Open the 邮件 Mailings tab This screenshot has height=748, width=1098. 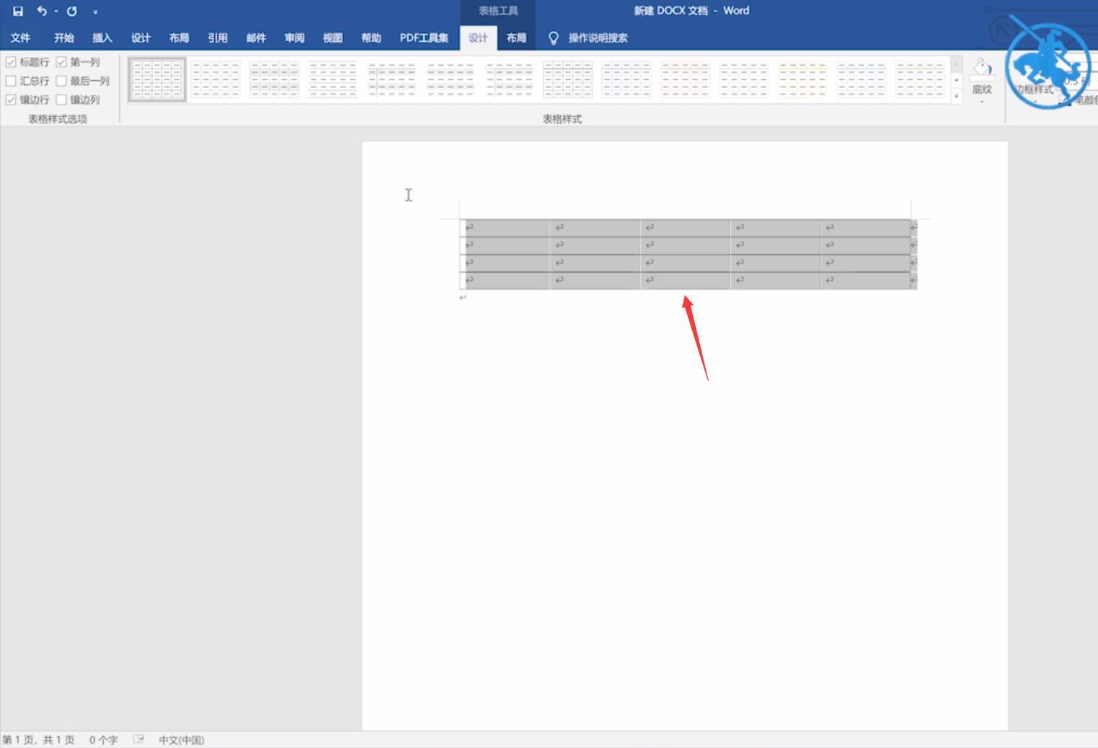(x=256, y=38)
